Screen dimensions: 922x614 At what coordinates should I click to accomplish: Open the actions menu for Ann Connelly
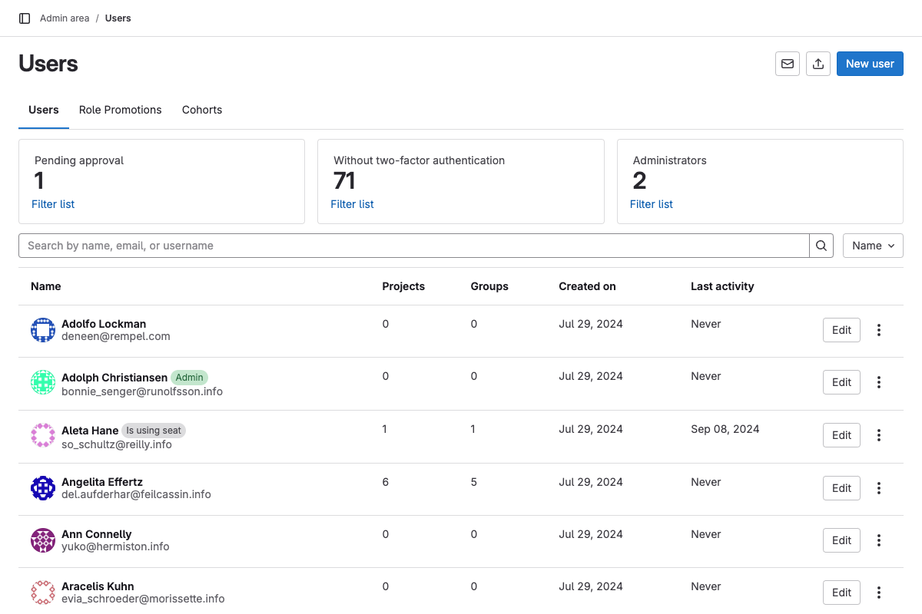(x=878, y=540)
